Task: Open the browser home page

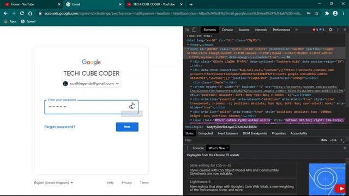Action: point(30,13)
